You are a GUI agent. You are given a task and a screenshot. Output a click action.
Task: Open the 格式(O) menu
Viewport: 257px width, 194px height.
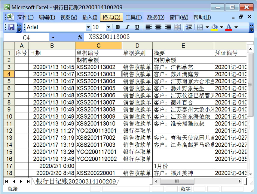[111, 17]
